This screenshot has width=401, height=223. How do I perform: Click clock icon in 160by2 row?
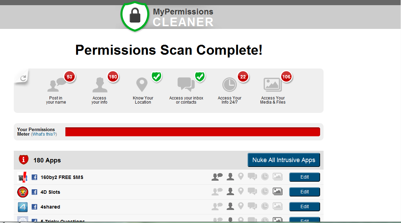pos(265,177)
